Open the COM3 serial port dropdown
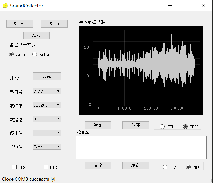Image resolution: width=213 pixels, height=183 pixels. pos(47,91)
